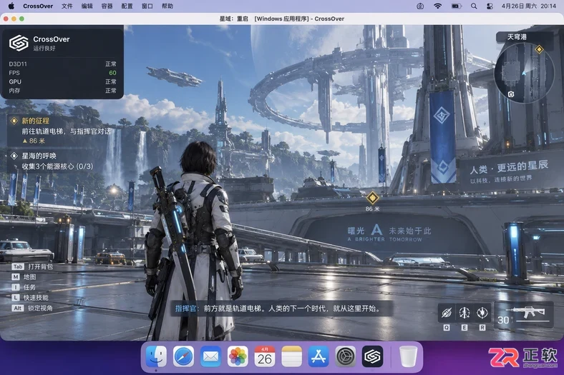Open CrossOver app in the Dock
This screenshot has height=375, width=564.
pos(373,356)
